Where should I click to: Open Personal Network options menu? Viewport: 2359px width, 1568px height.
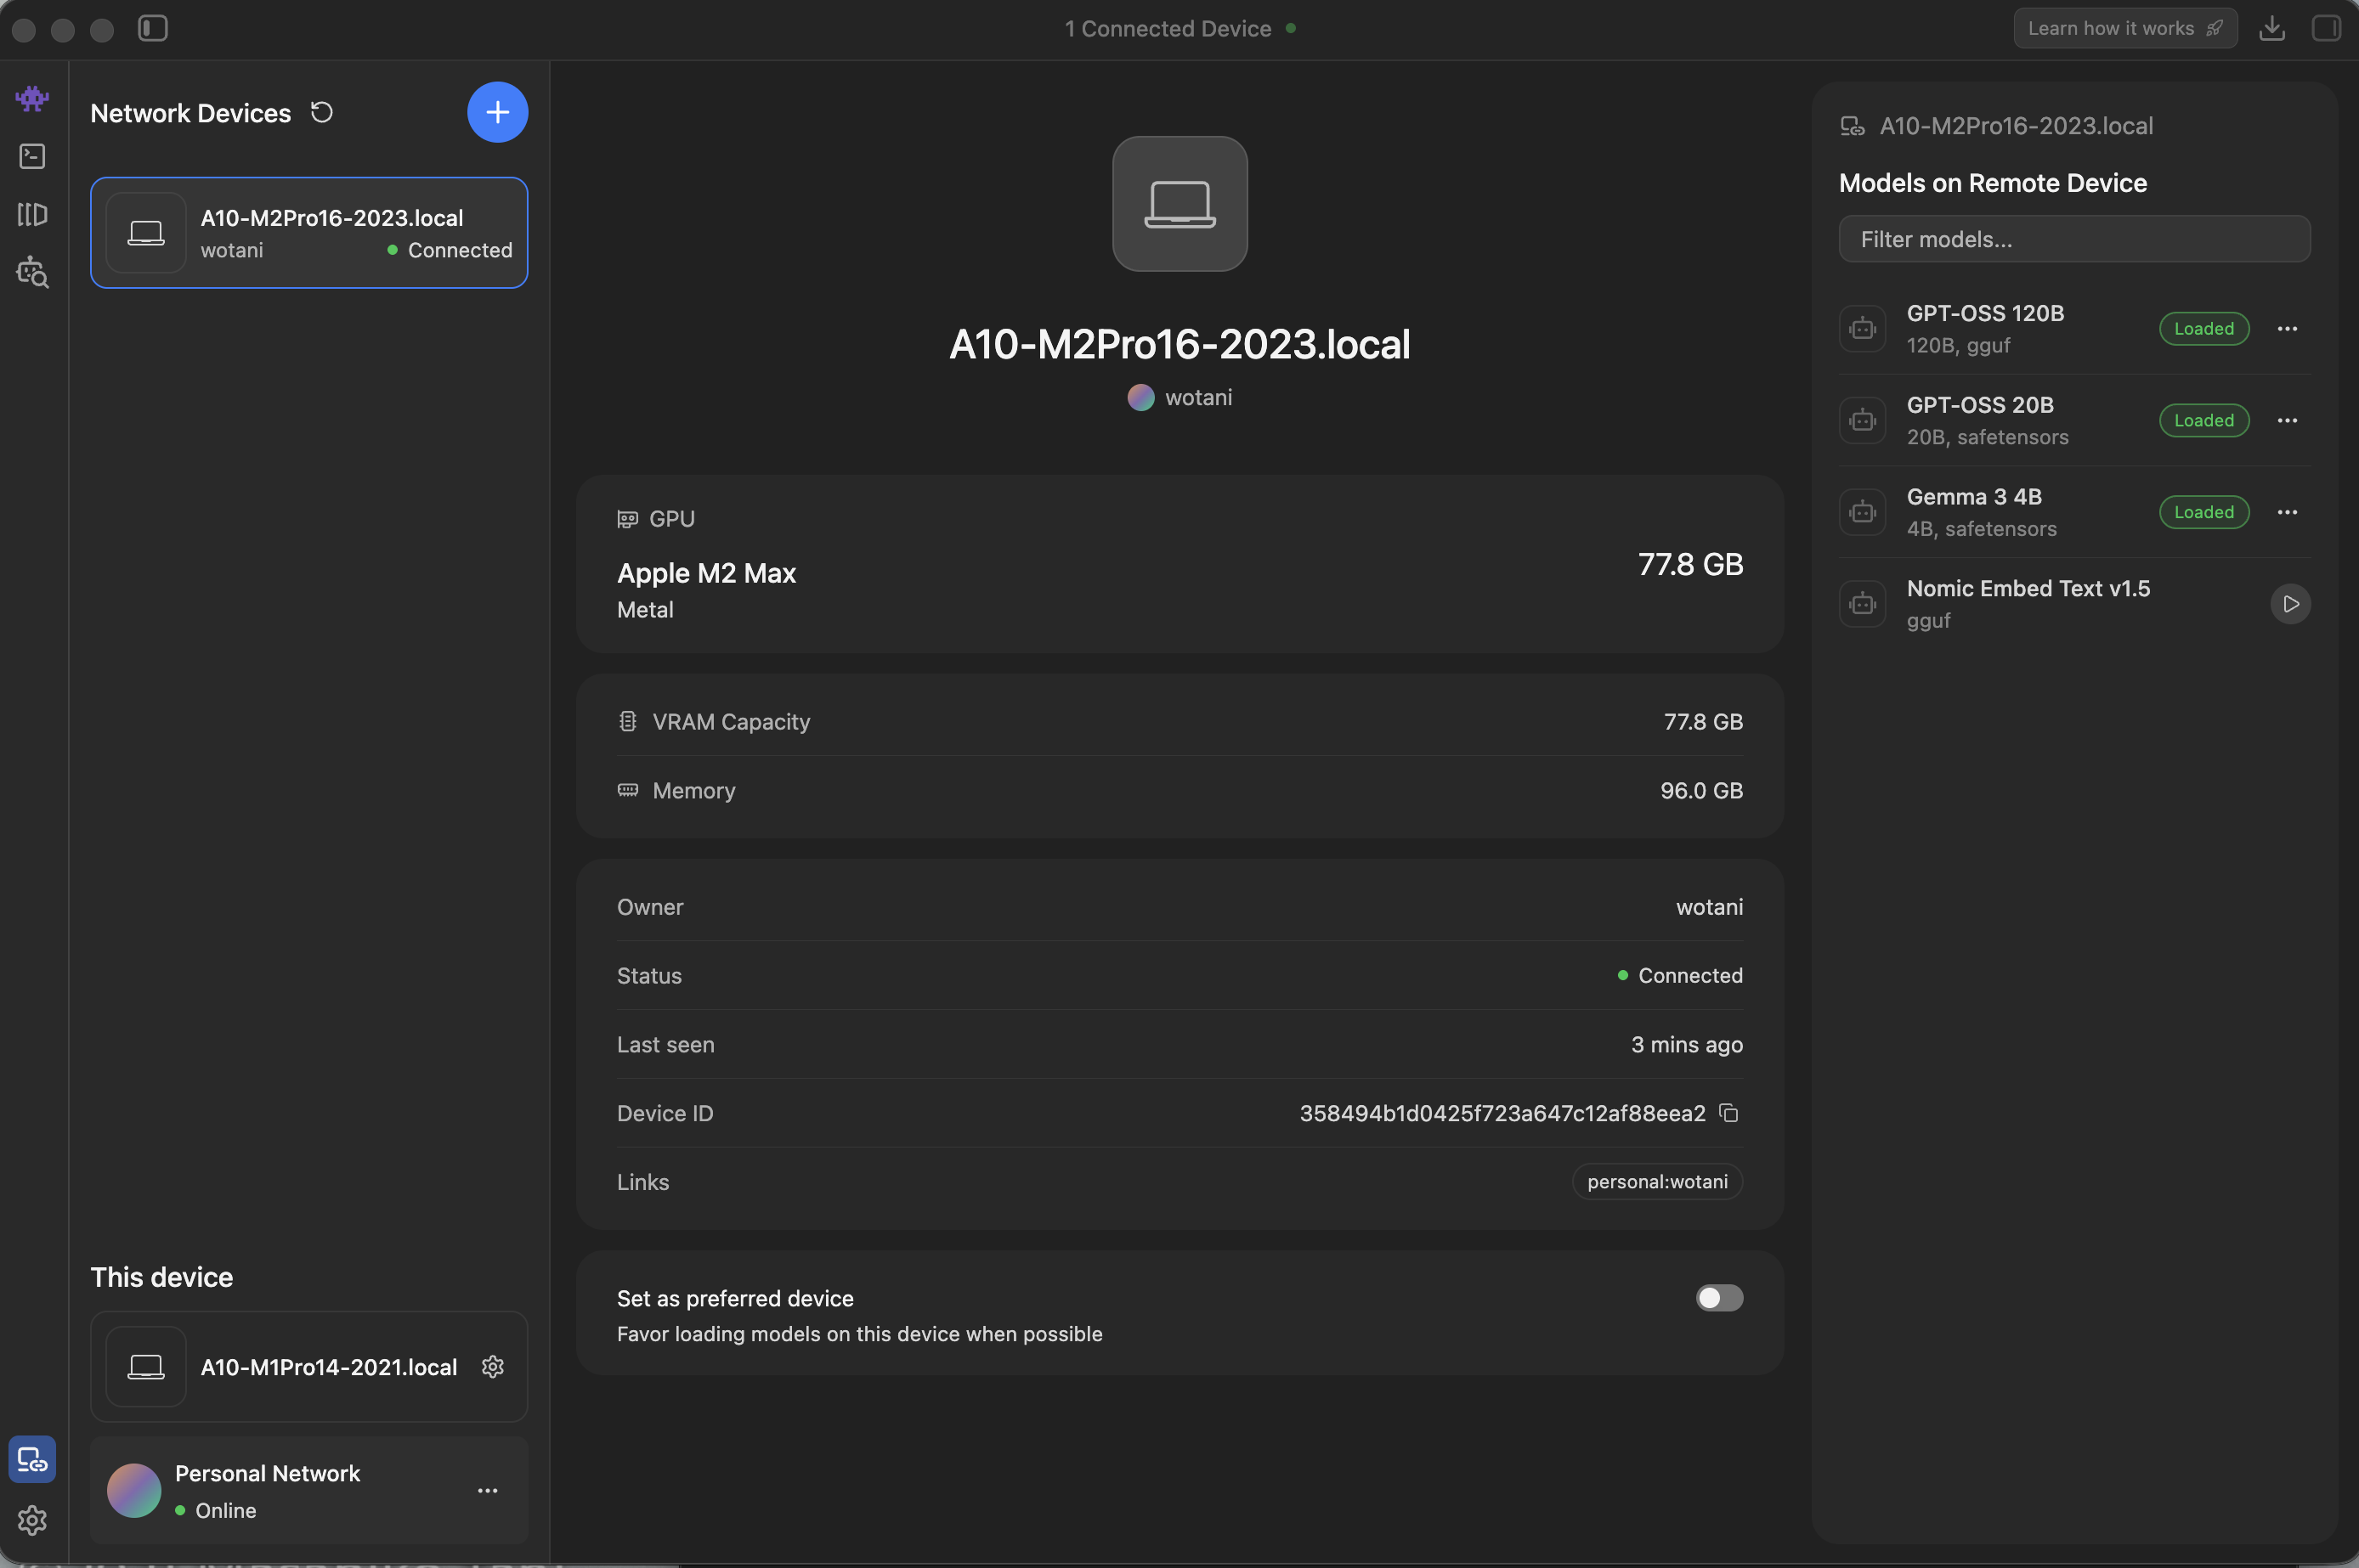point(487,1490)
